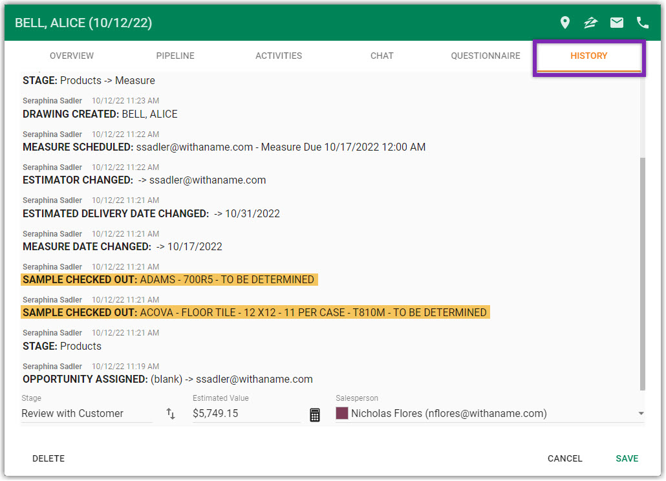666x481 pixels.
Task: Go to the Activities tab
Action: [x=279, y=56]
